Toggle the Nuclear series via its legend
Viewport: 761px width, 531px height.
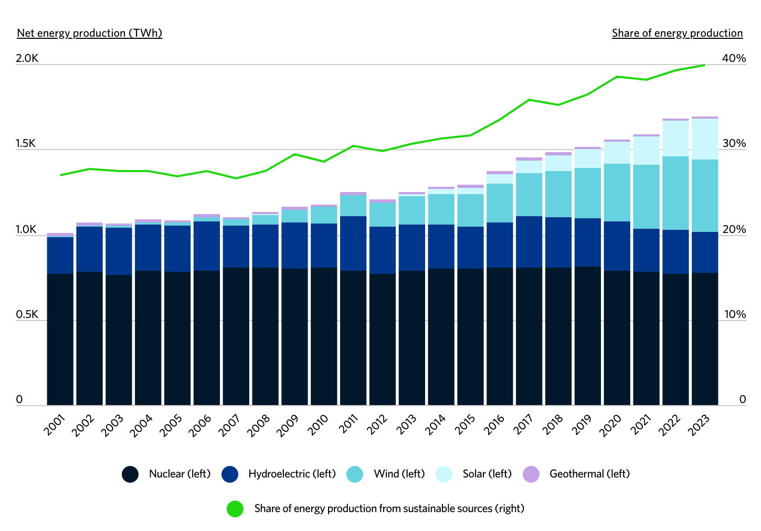(x=130, y=473)
